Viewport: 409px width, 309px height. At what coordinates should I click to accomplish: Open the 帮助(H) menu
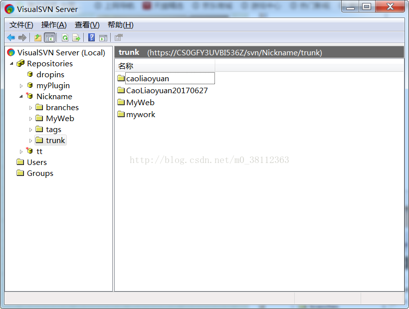121,25
